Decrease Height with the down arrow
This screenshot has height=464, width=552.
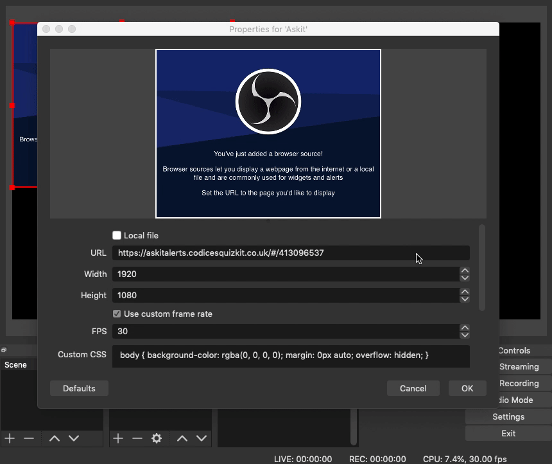pos(465,299)
